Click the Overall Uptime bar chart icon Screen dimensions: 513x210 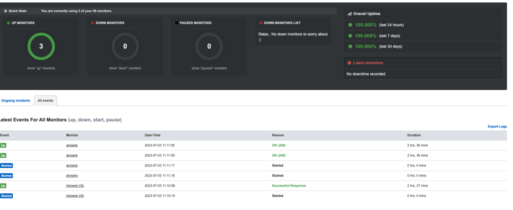click(349, 13)
